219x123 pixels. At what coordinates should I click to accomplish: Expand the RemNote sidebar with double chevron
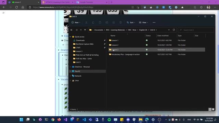coord(3,13)
